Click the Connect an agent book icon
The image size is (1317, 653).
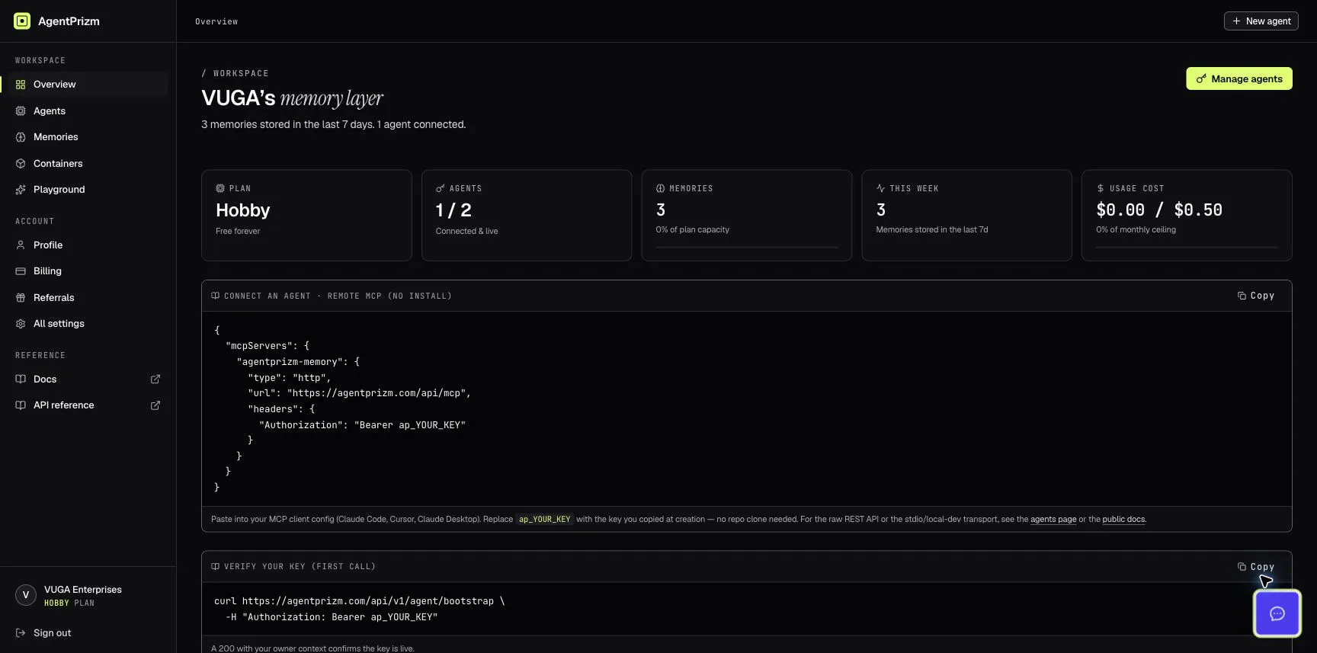(216, 296)
